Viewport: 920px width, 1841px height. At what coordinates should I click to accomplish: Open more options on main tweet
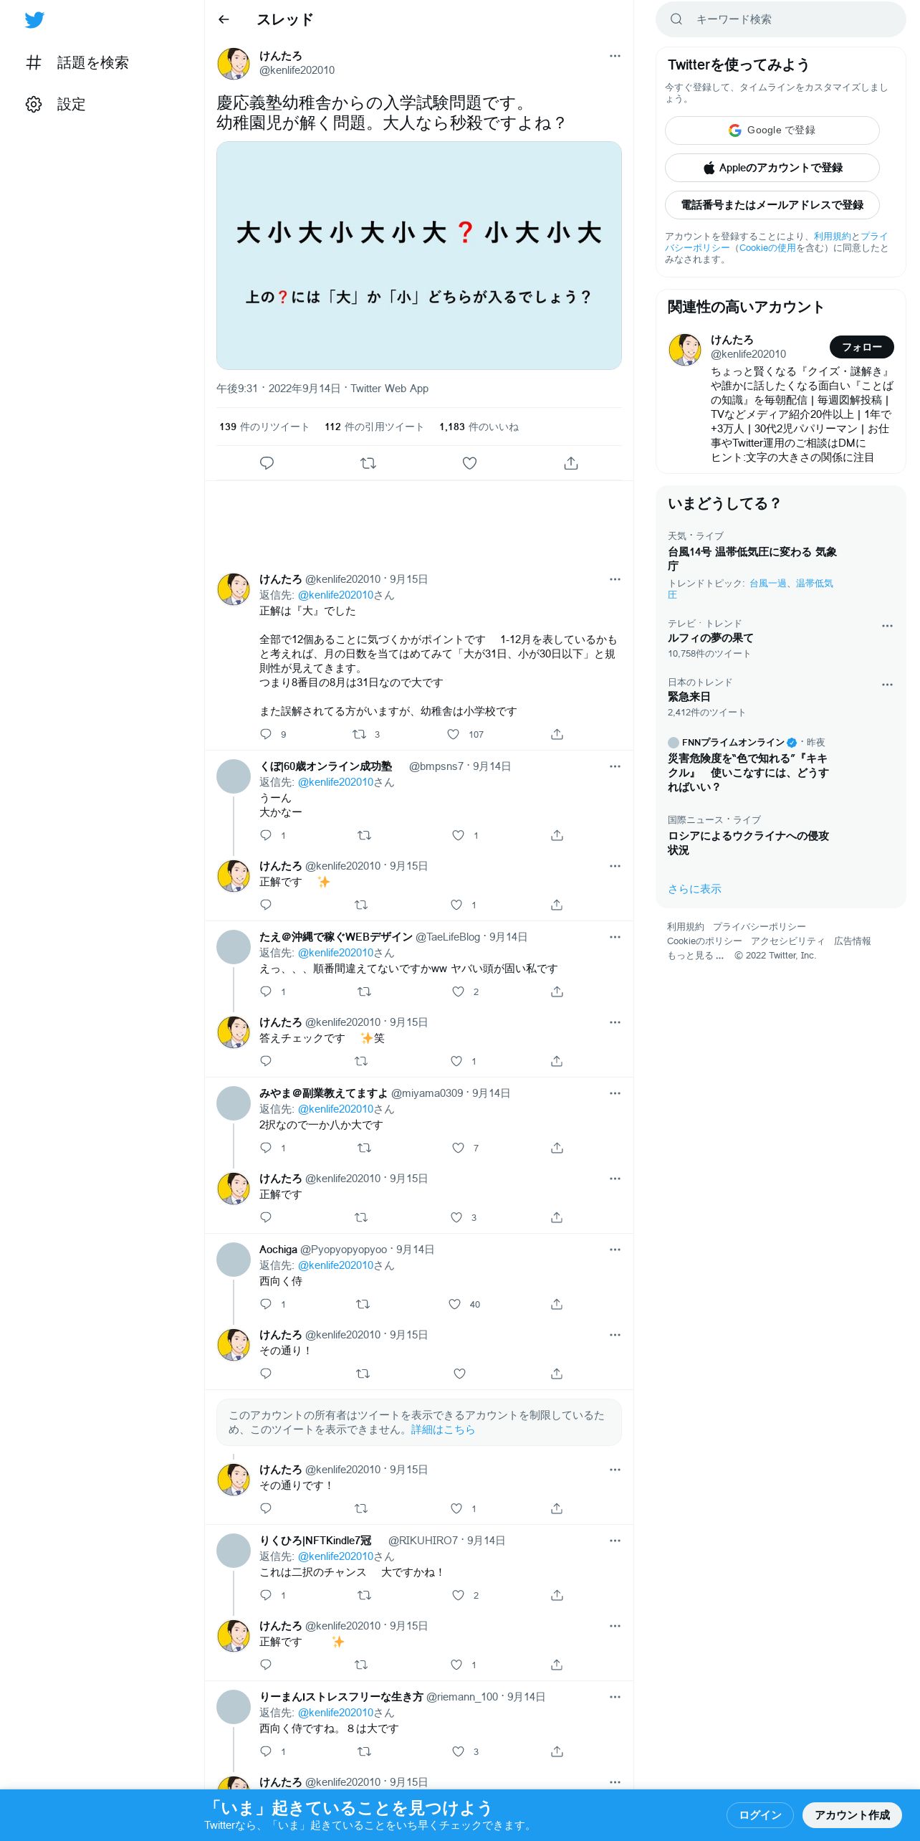[x=615, y=56]
